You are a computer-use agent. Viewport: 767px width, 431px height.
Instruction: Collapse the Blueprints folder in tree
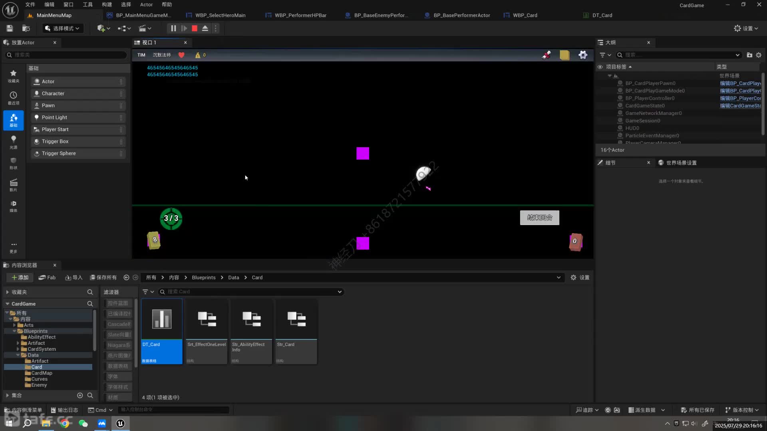15,331
